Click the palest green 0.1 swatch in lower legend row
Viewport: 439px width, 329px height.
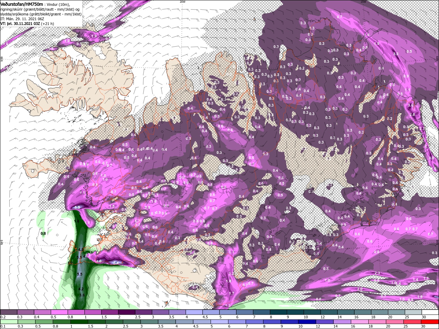[x=9, y=322]
